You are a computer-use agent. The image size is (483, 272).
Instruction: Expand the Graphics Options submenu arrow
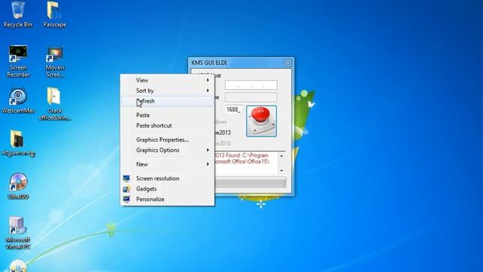coord(208,150)
